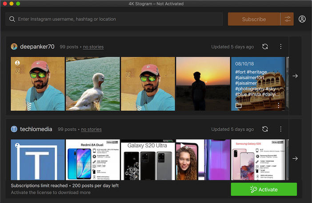Click deepanker70 Updated 5 days ago text

point(232,47)
